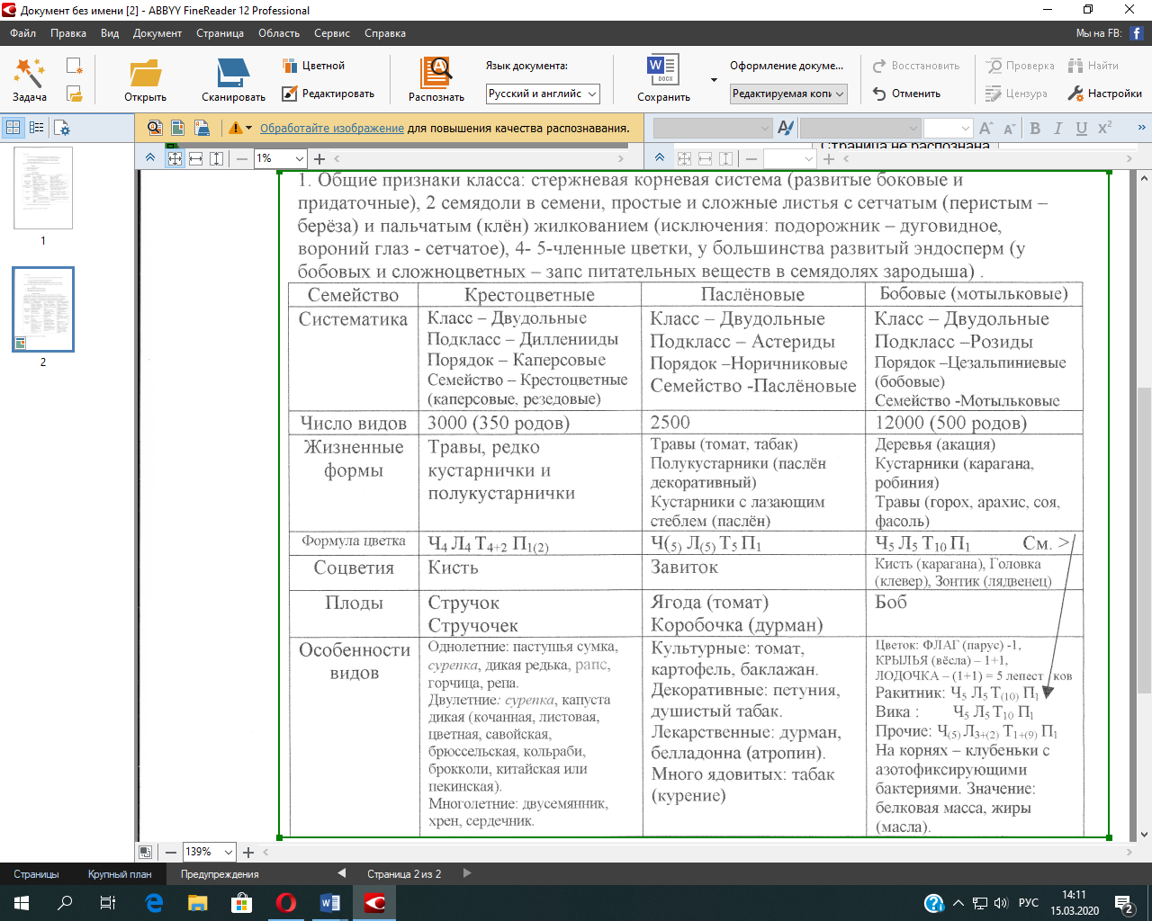Click Отменить undo button
This screenshot has width=1152, height=921.
906,94
